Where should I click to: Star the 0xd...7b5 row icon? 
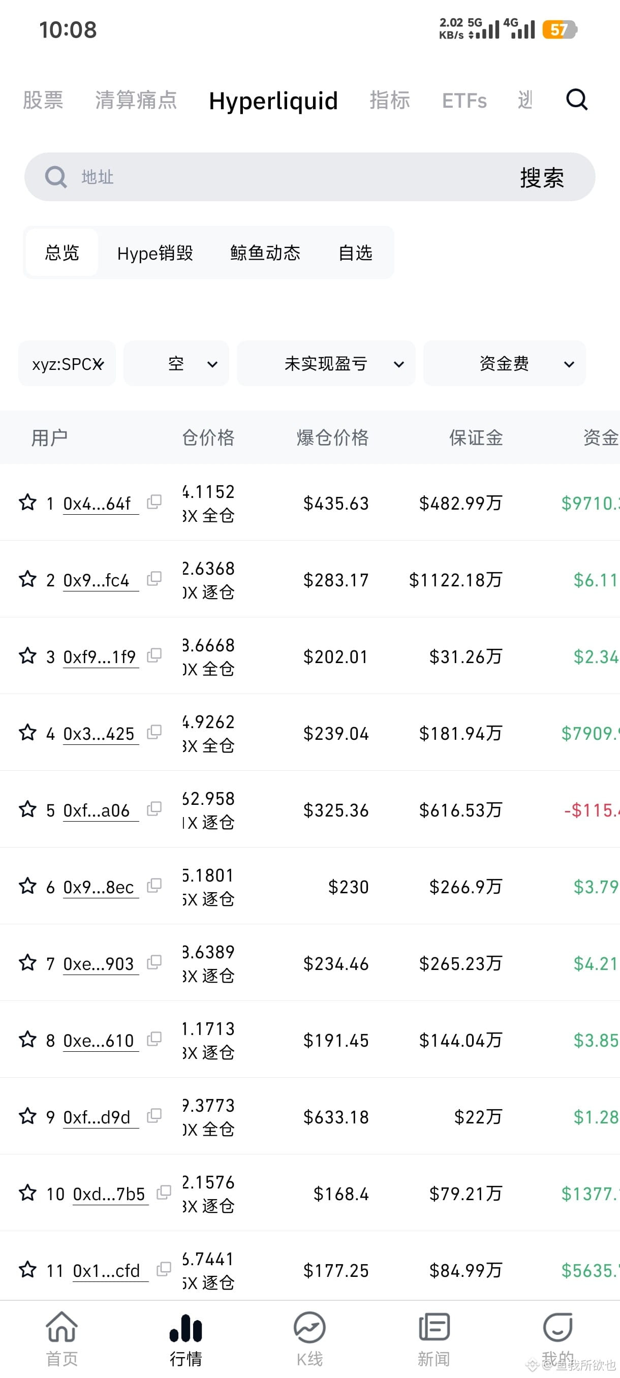coord(28,1193)
